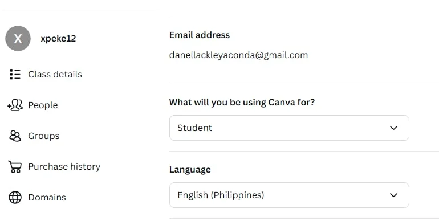The height and width of the screenshot is (221, 439).
Task: Expand the Student usage dropdown
Action: click(x=289, y=128)
